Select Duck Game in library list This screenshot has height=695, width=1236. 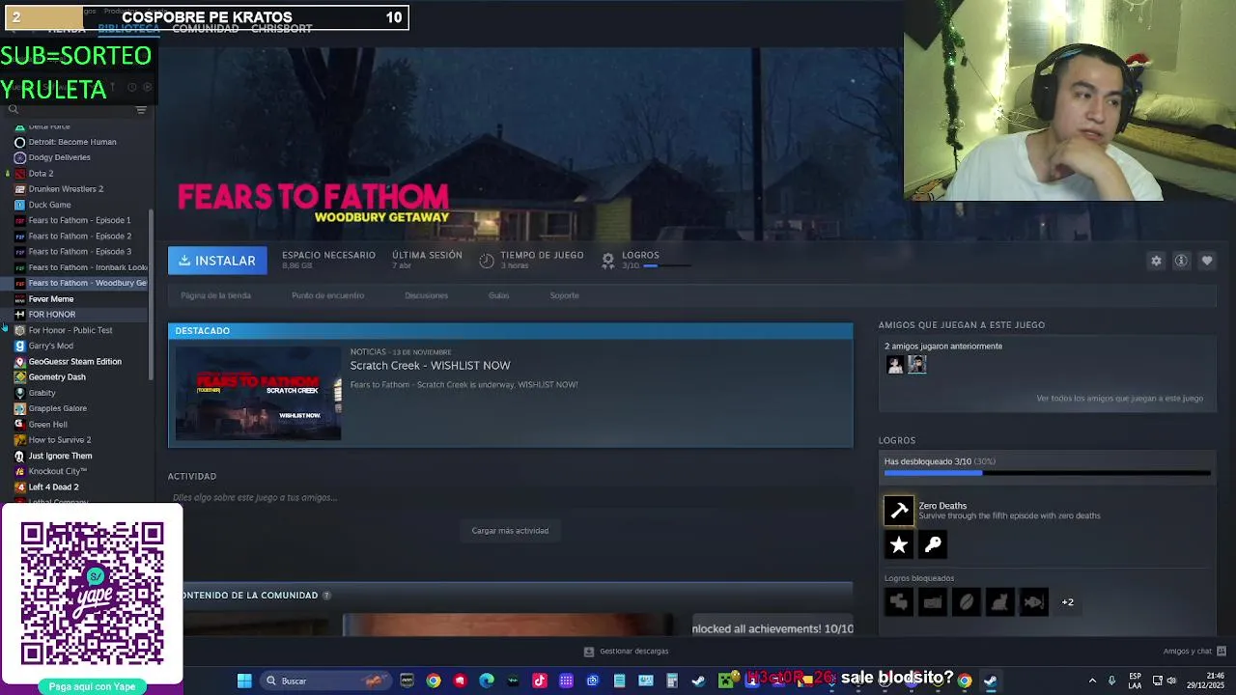click(50, 205)
